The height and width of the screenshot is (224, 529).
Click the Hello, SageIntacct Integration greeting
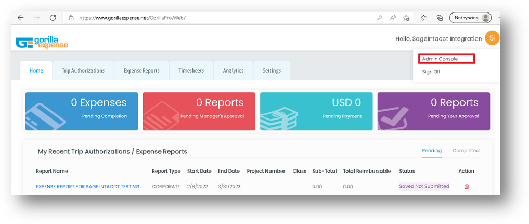[438, 39]
